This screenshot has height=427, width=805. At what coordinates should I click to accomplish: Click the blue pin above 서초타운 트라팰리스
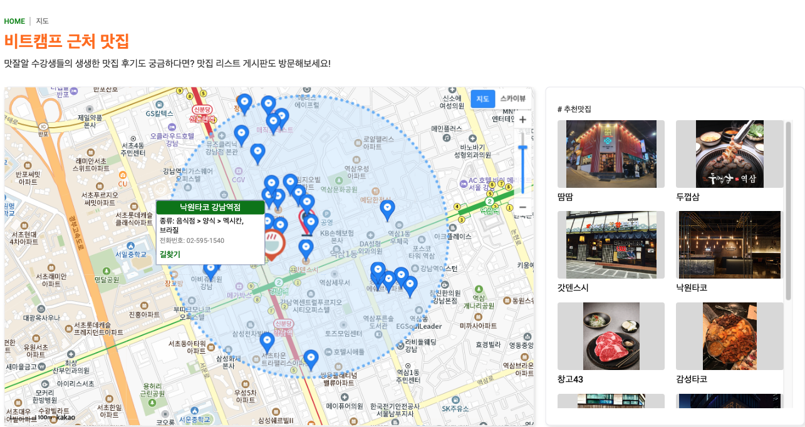coord(267,343)
